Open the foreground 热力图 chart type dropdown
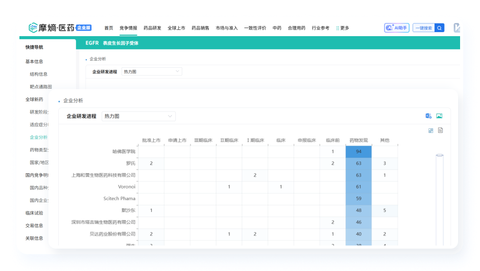 138,116
